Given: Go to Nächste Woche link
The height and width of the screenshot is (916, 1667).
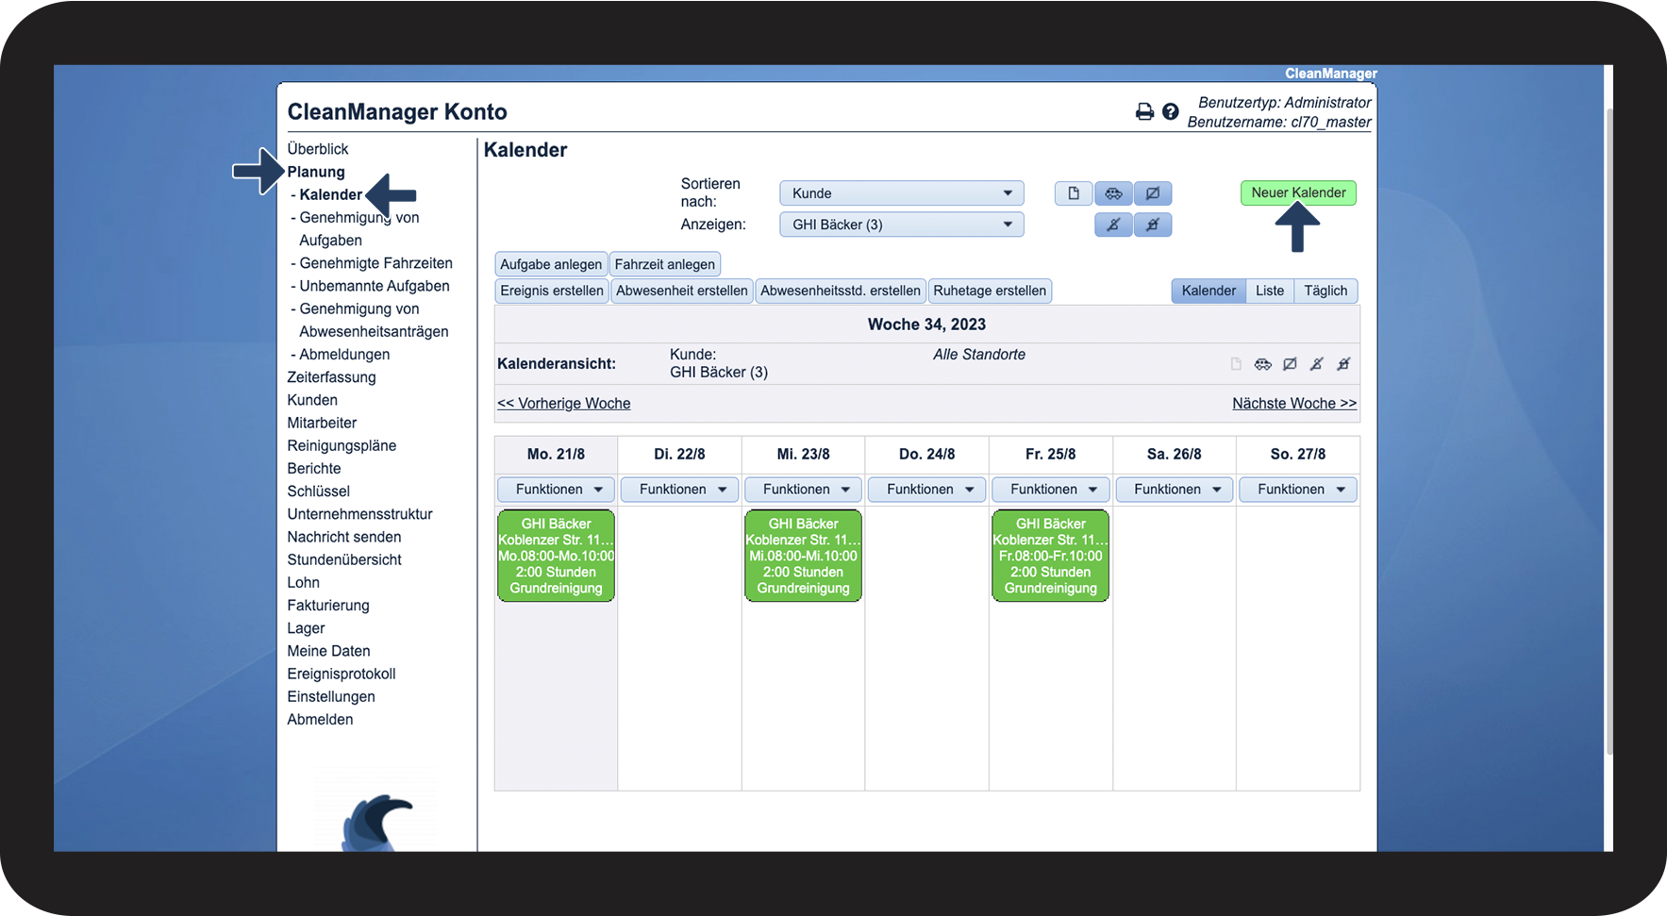Looking at the screenshot, I should click(x=1294, y=403).
